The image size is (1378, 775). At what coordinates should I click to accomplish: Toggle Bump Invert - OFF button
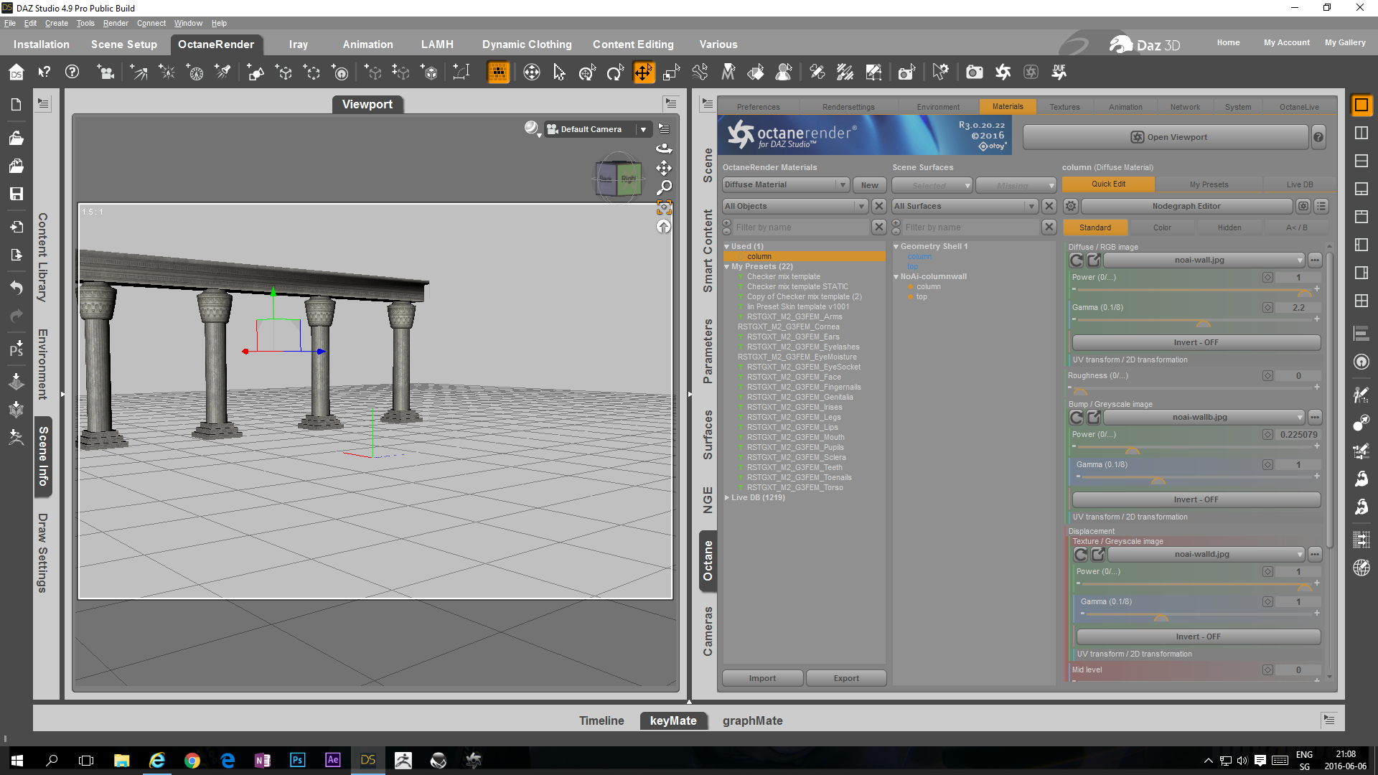[1196, 499]
